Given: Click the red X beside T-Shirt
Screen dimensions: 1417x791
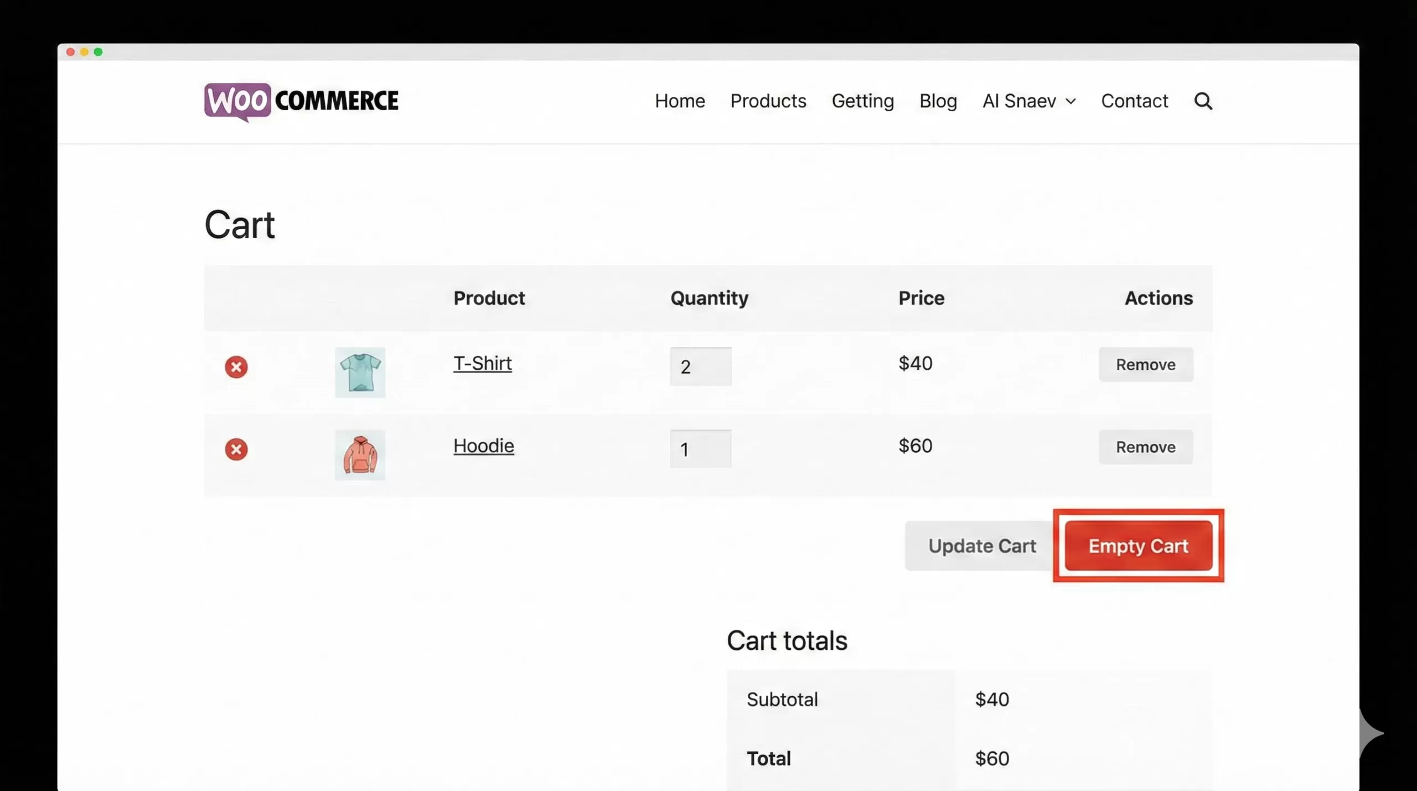Looking at the screenshot, I should (236, 367).
